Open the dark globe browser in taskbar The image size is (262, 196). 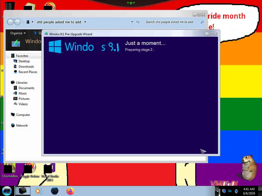click(55, 191)
